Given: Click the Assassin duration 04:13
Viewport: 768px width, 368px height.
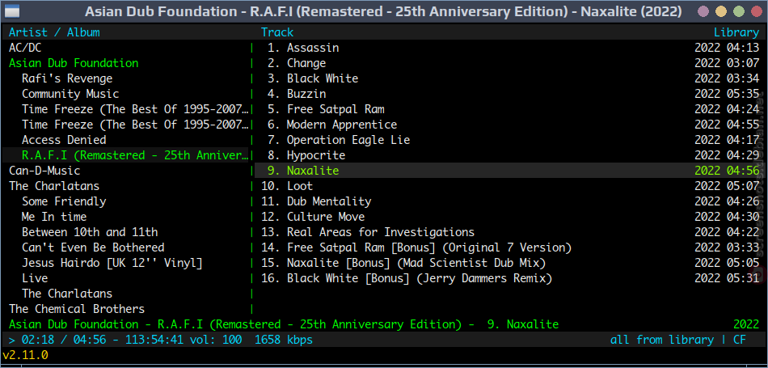Looking at the screenshot, I should click(743, 48).
